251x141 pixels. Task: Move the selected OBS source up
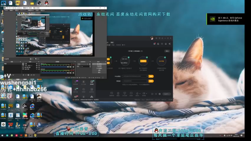pyautogui.click(x=31, y=75)
